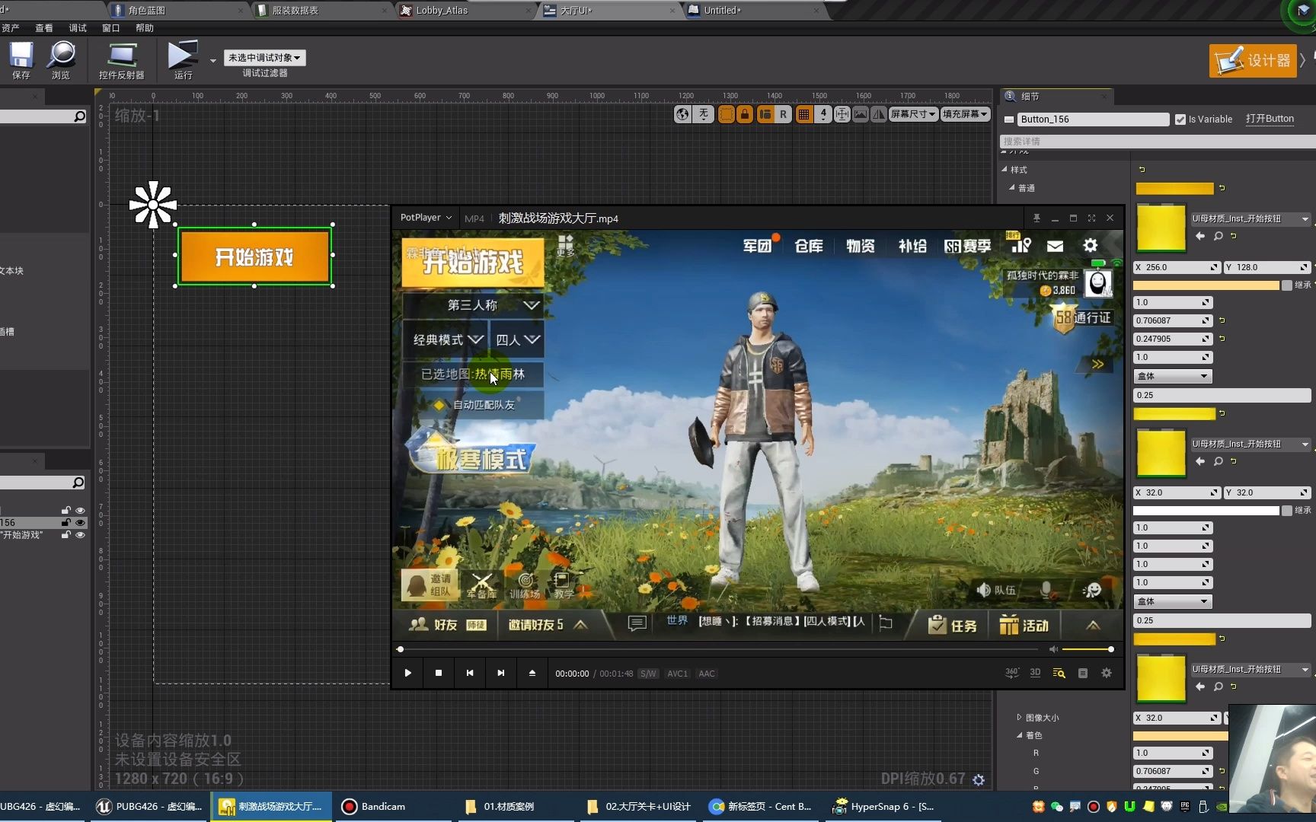This screenshot has width=1316, height=822.
Task: Click first yellow gradient brush color bar
Action: [x=1174, y=189]
